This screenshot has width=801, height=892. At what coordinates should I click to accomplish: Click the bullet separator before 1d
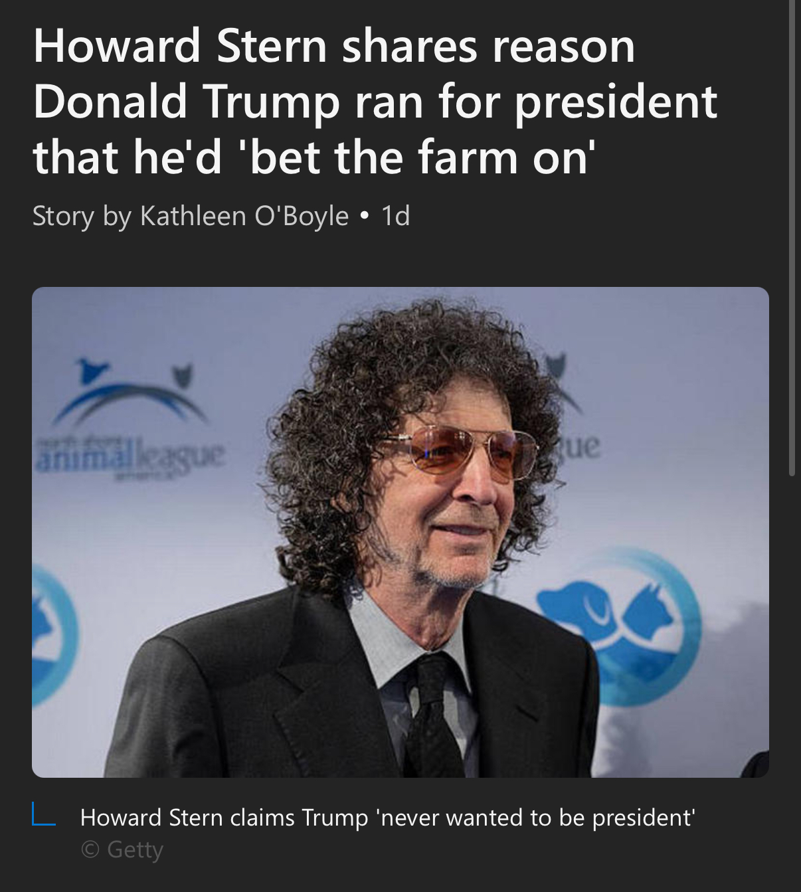pos(364,216)
